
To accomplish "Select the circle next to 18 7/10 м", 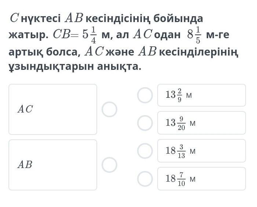I will point(145,179).
